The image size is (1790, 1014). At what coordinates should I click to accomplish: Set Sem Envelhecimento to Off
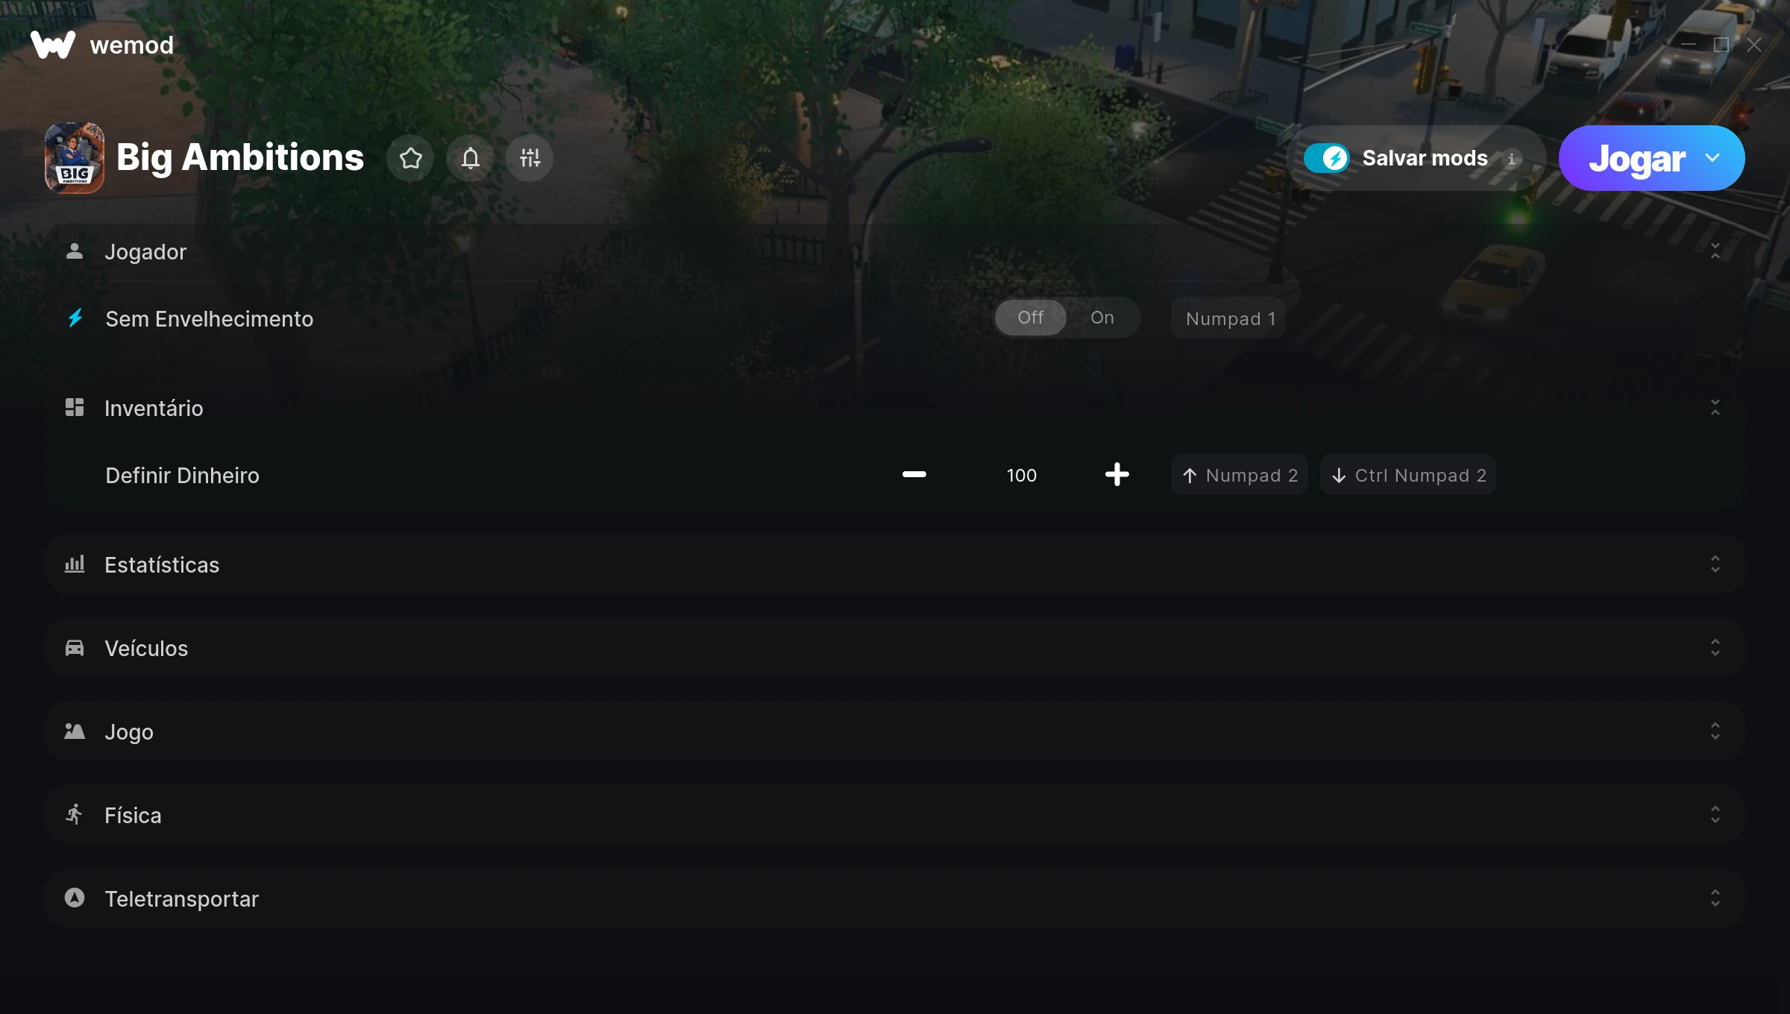pos(1031,318)
